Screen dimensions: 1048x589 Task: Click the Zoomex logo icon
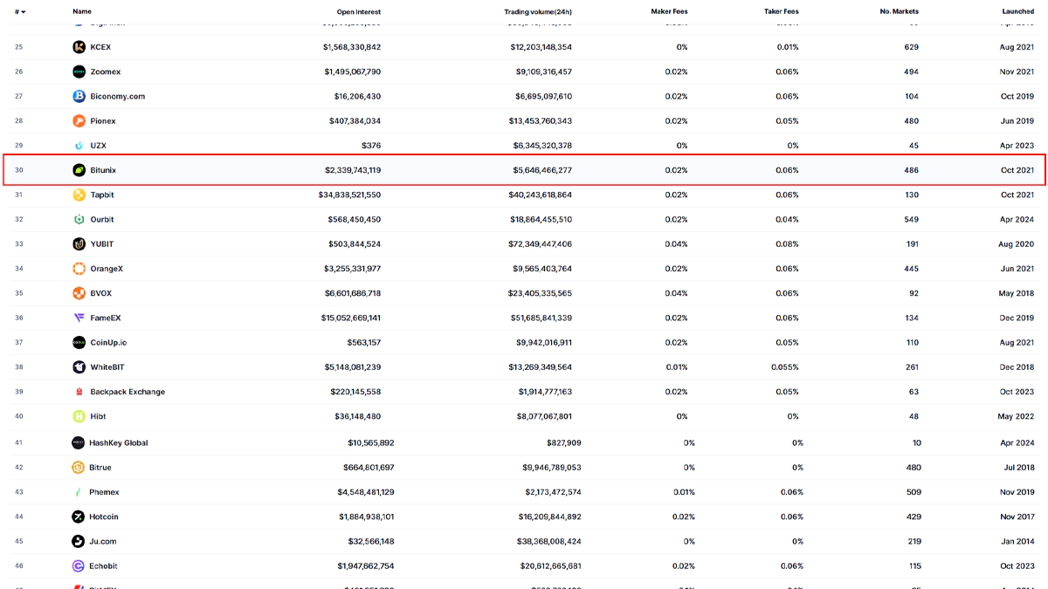click(79, 72)
